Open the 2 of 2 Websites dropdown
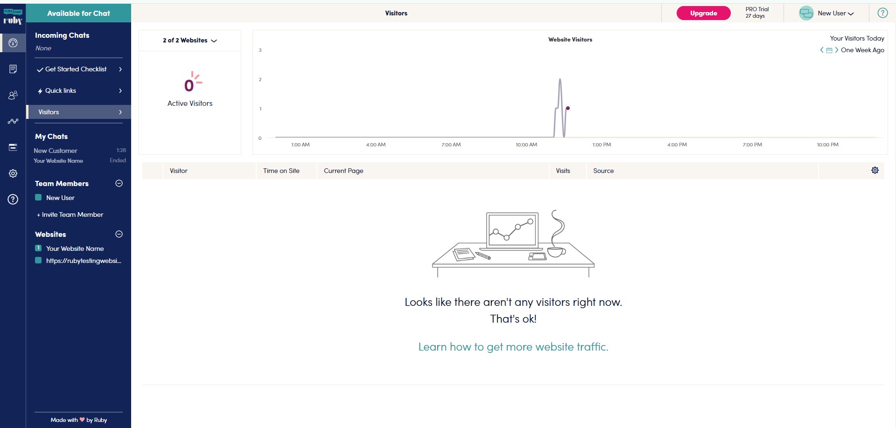 (x=190, y=41)
